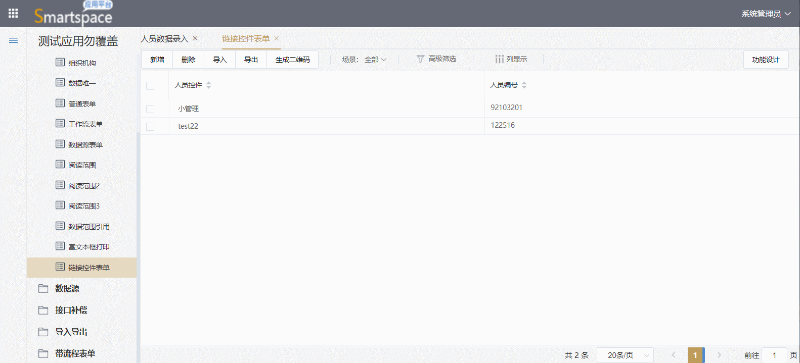The width and height of the screenshot is (800, 363).
Task: Click the Smartspace logo
Action: [x=73, y=14]
